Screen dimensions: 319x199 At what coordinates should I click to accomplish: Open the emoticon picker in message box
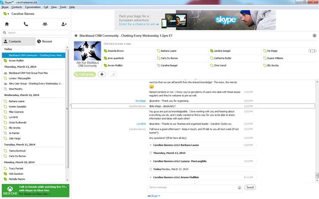pyautogui.click(x=239, y=188)
